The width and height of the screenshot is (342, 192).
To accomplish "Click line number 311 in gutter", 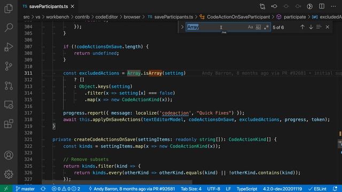I will tap(28, 73).
